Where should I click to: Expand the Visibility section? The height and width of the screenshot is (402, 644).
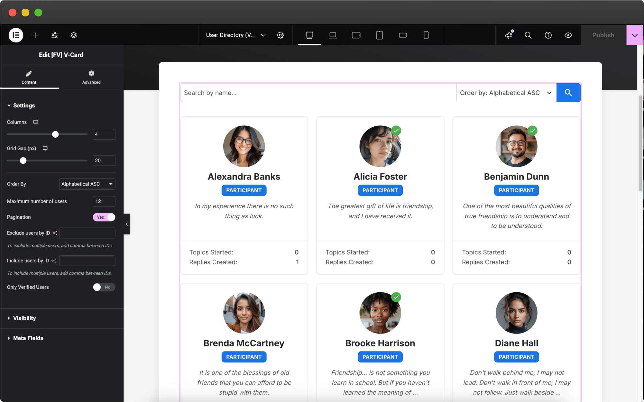tap(22, 318)
